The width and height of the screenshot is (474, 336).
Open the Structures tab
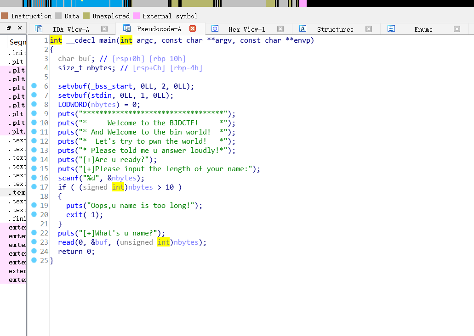335,29
